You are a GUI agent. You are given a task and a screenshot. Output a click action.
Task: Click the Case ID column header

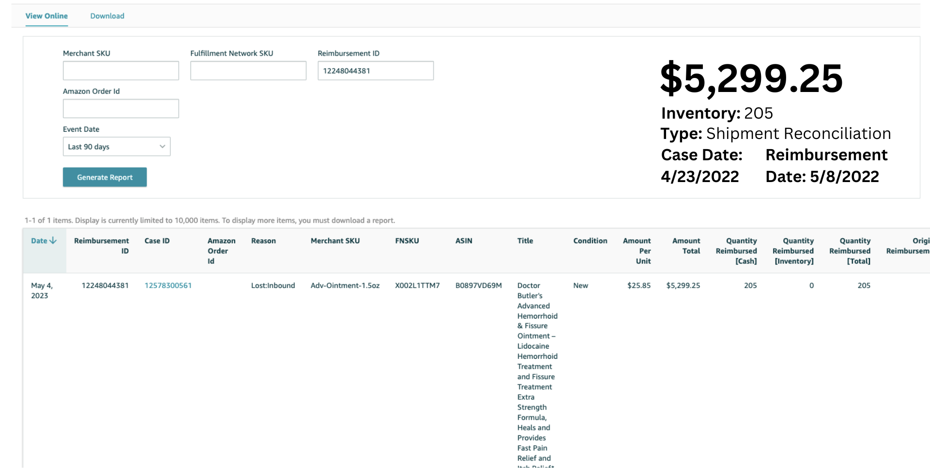click(x=157, y=241)
